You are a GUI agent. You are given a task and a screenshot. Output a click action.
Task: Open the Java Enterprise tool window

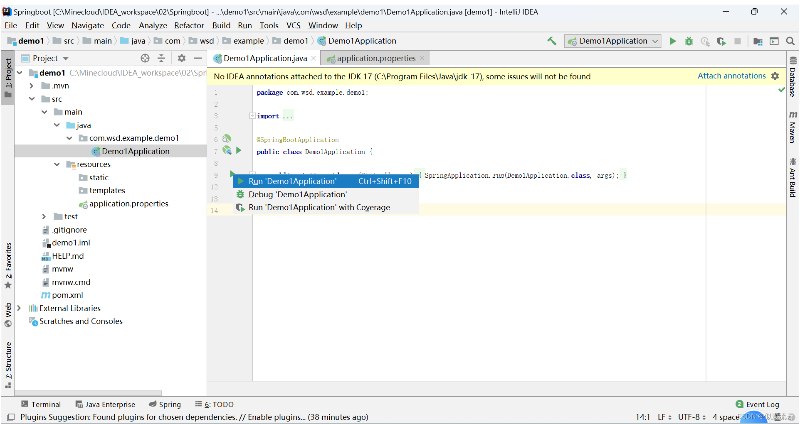click(105, 404)
